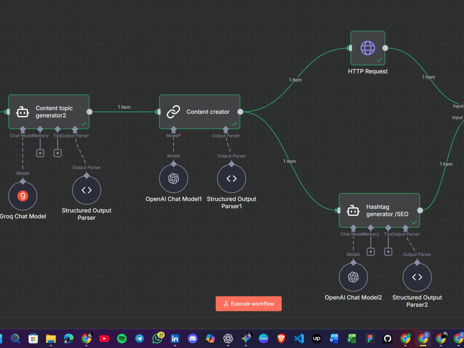Open Discord from taskbar
This screenshot has height=348, width=464.
193,338
